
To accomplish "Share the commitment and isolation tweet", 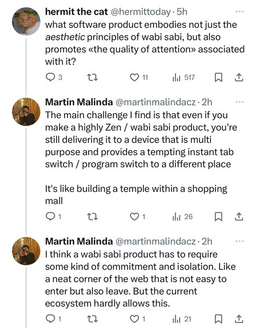I will pyautogui.click(x=239, y=319).
